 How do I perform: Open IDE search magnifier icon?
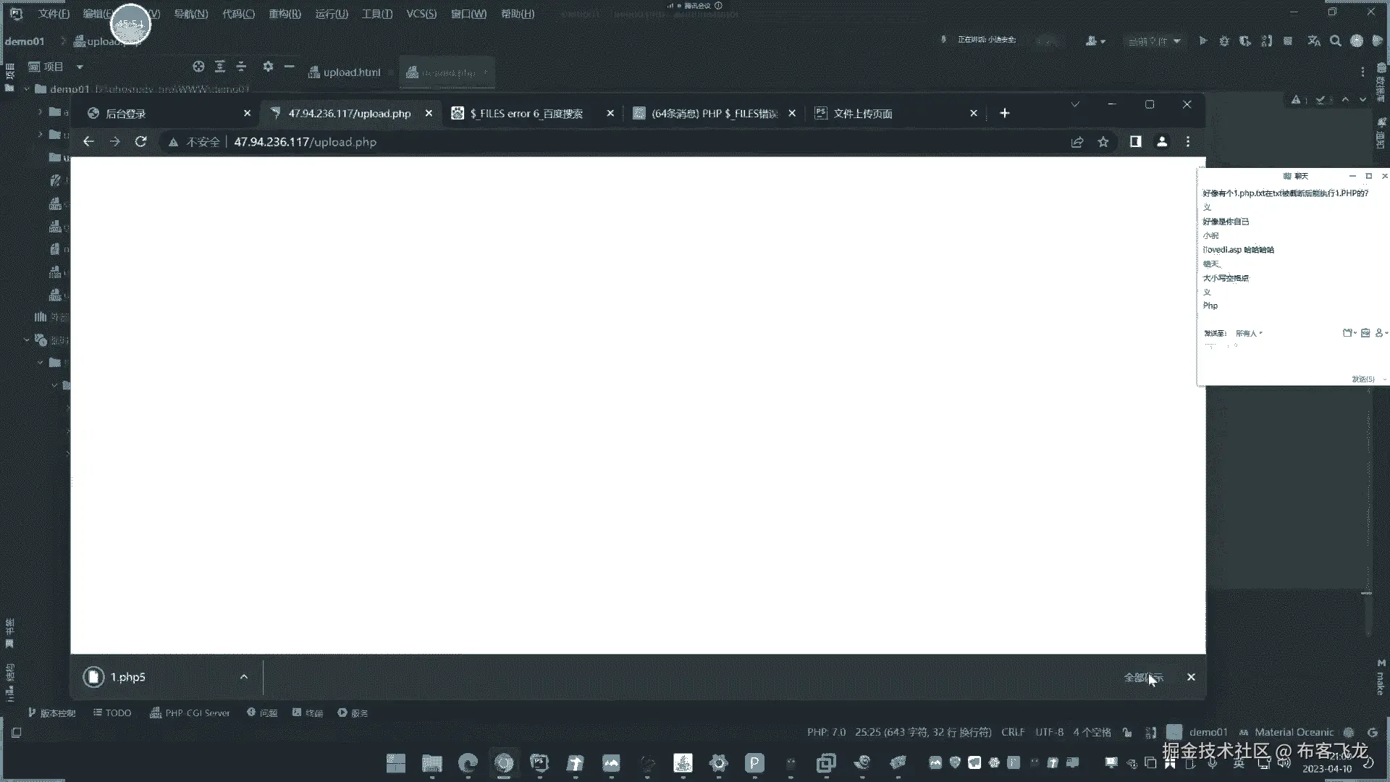click(1335, 41)
